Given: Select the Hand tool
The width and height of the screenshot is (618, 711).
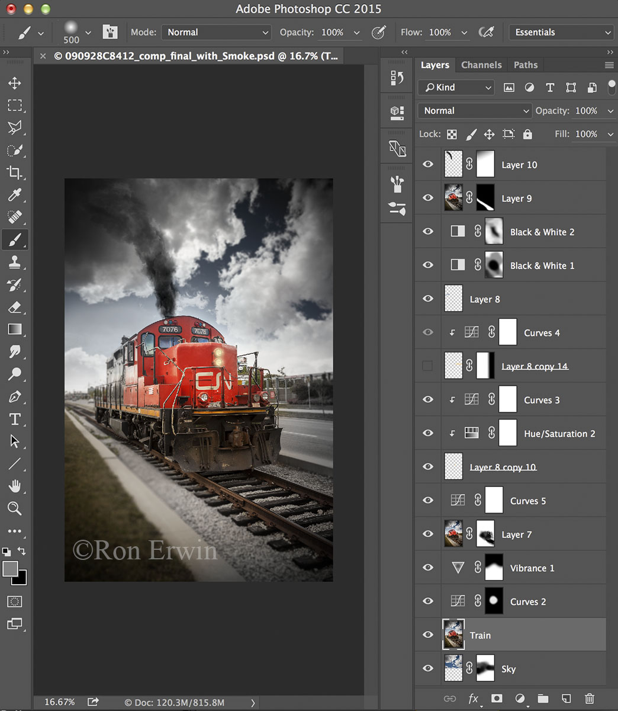Looking at the screenshot, I should (x=15, y=486).
